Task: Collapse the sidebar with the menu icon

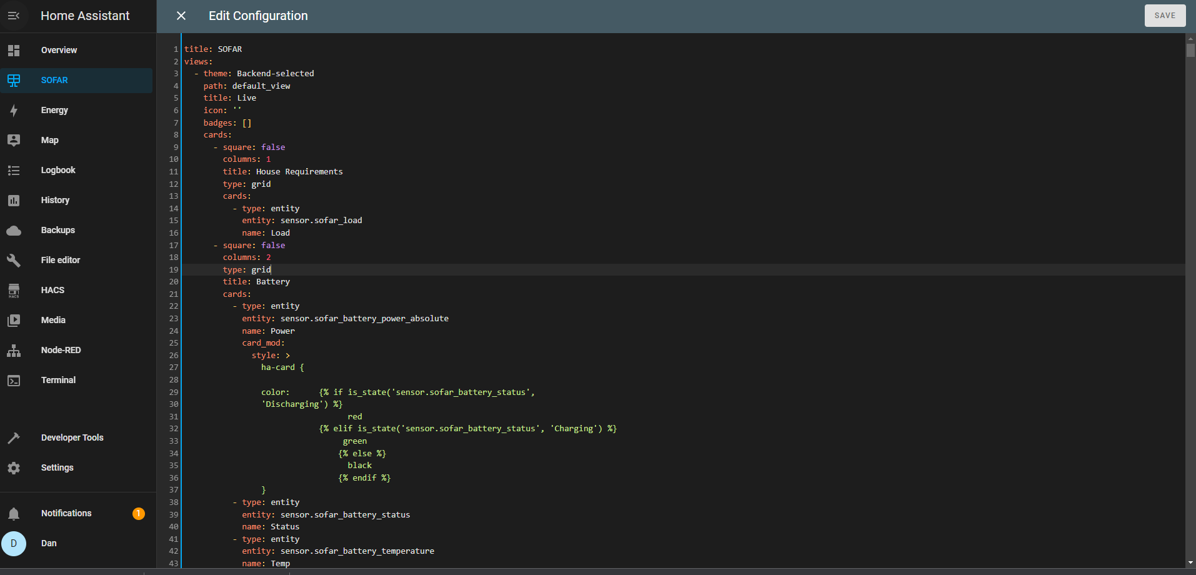Action: (x=14, y=16)
